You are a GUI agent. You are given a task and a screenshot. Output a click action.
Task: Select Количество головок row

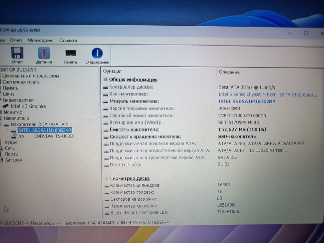click(x=132, y=192)
